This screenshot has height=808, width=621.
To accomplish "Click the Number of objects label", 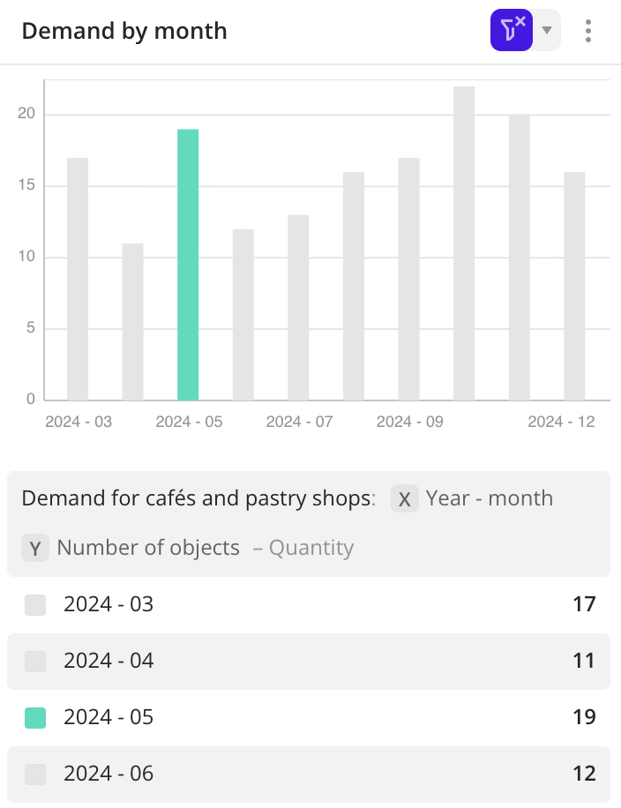I will point(148,548).
